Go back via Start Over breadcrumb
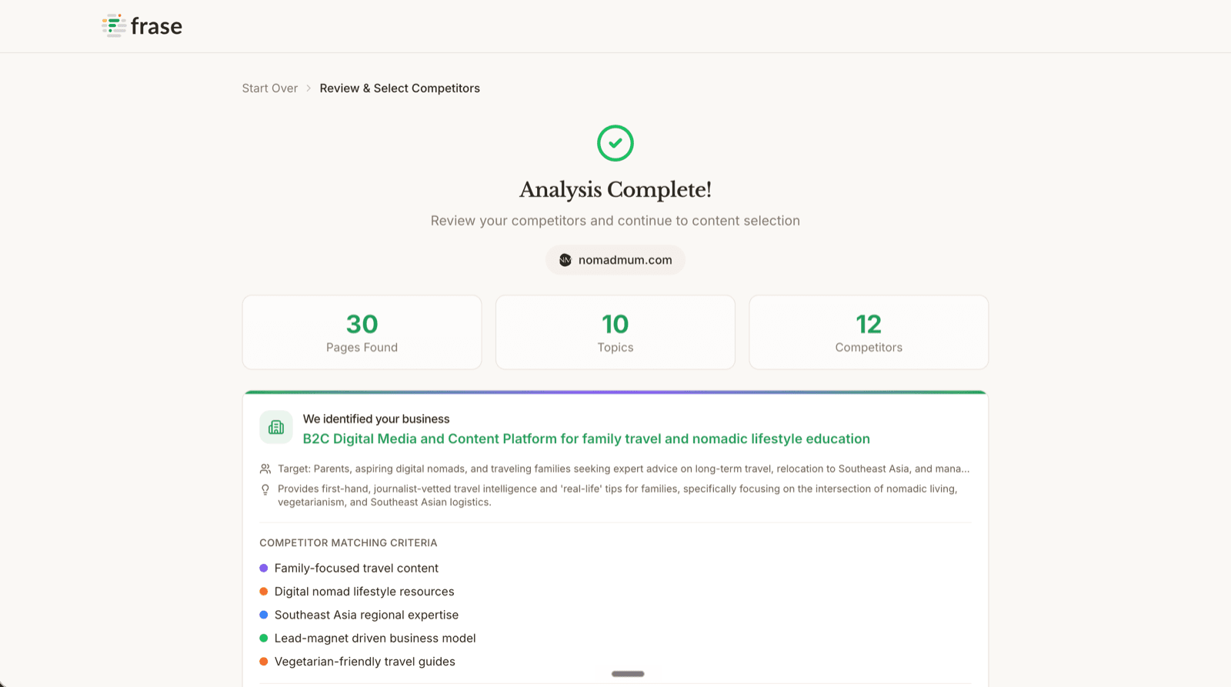Image resolution: width=1231 pixels, height=687 pixels. pyautogui.click(x=270, y=88)
